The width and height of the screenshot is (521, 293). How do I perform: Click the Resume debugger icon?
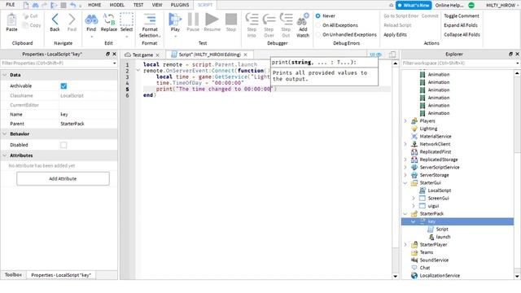pos(212,20)
